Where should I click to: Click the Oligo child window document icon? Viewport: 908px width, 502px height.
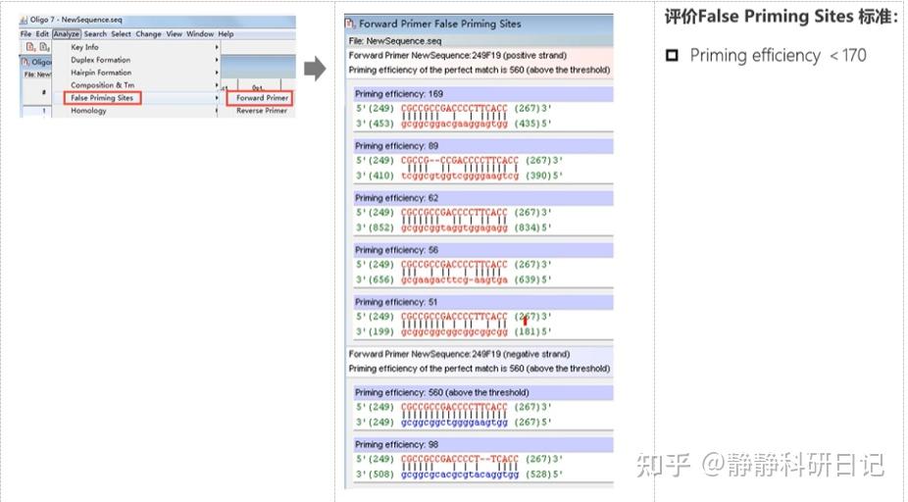click(x=25, y=62)
